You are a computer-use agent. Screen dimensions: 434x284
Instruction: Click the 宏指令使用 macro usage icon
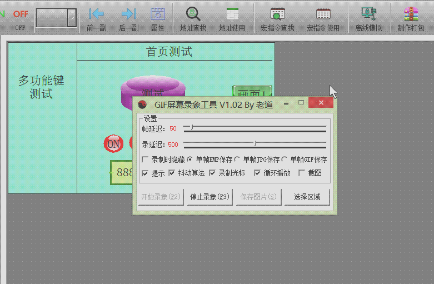coord(323,14)
